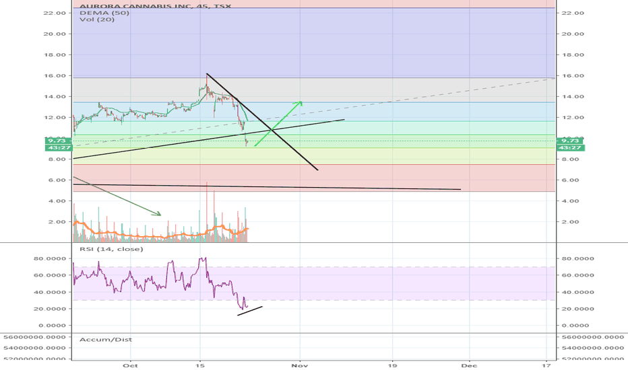Image resolution: width=628 pixels, height=370 pixels.
Task: Click the 9.73 current price tag on right scale
Action: [570, 141]
